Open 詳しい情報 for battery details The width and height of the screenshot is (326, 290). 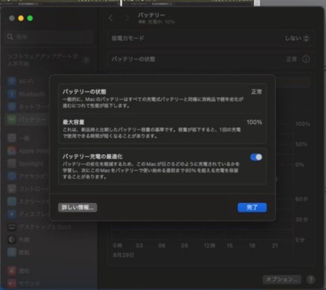pyautogui.click(x=77, y=207)
